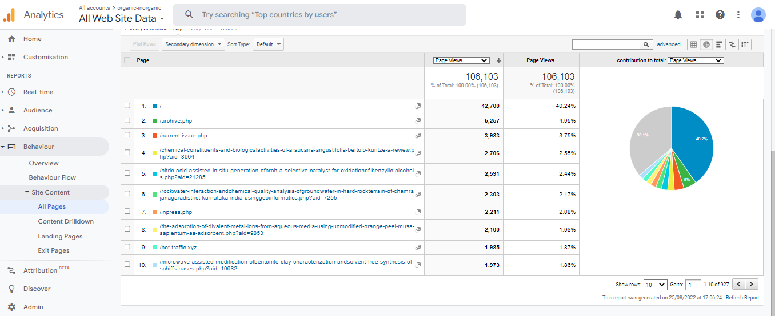
Task: Click the help question mark icon
Action: click(720, 15)
